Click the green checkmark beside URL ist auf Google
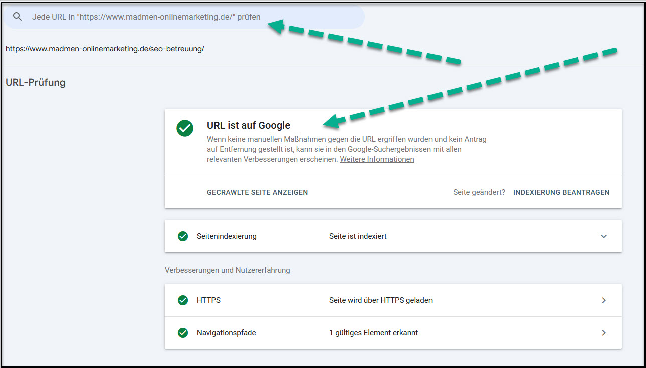 [185, 128]
